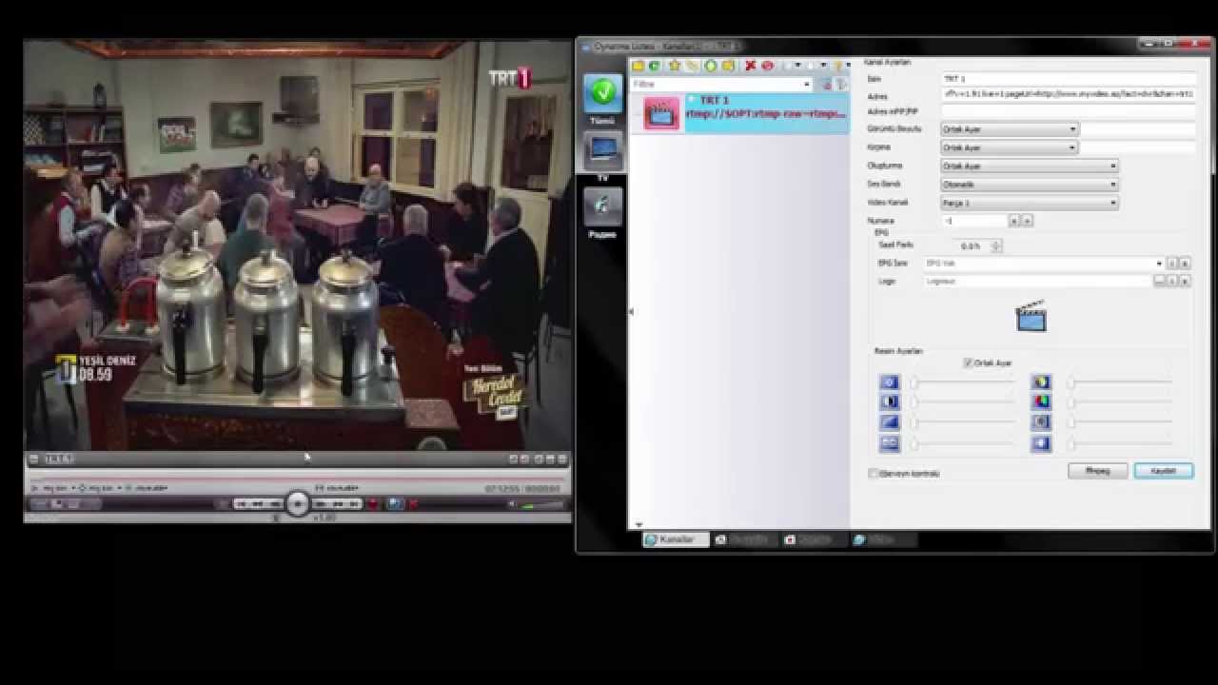1218x685 pixels.
Task: Open the bottom tab with red record icon
Action: (x=814, y=539)
